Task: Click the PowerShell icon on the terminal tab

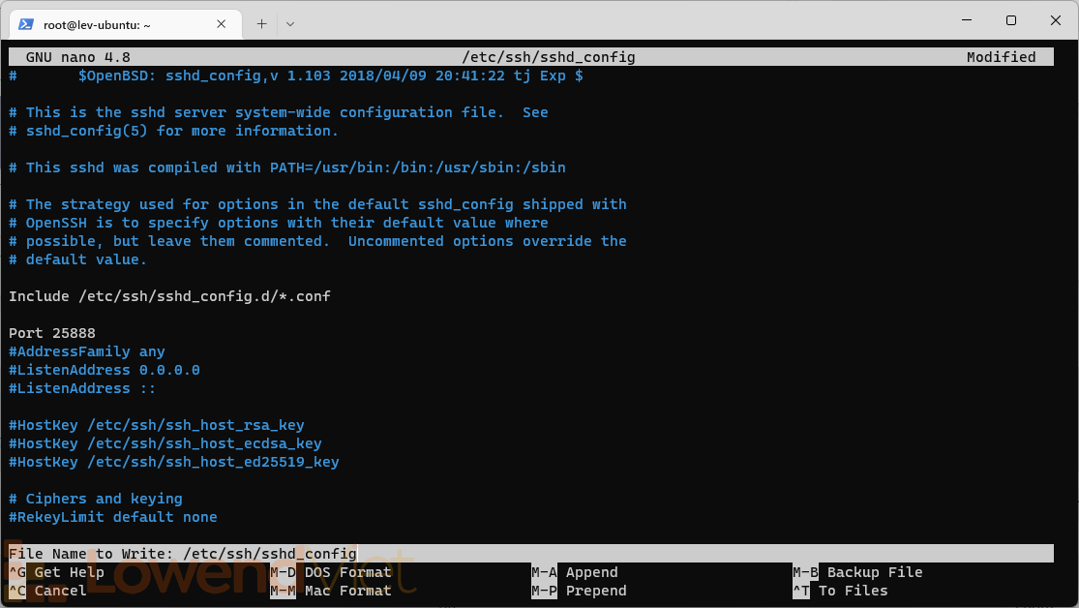Action: coord(26,24)
